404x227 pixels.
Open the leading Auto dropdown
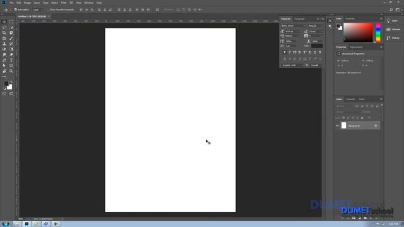pyautogui.click(x=316, y=32)
